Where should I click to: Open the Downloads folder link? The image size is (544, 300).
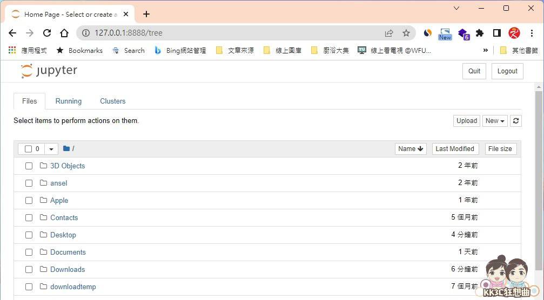point(68,270)
